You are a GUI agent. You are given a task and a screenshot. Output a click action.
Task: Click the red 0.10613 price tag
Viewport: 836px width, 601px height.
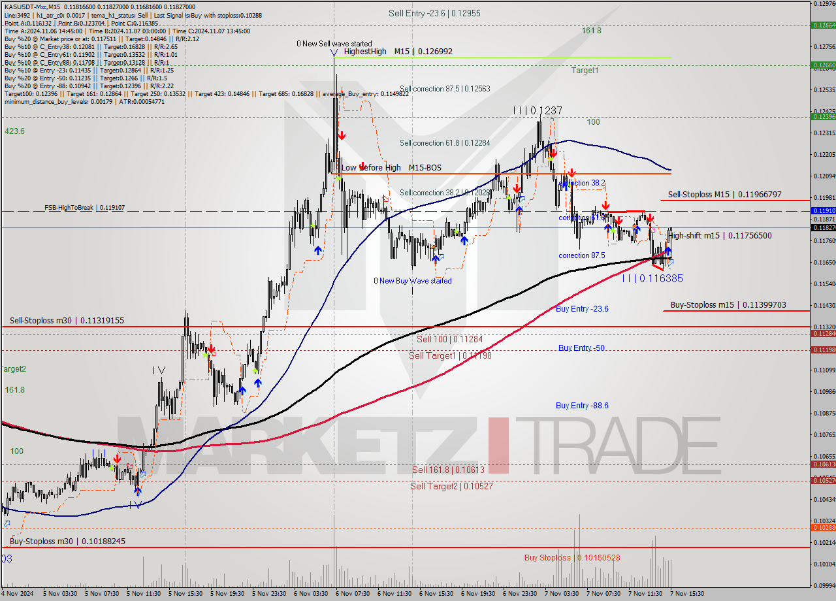[823, 464]
